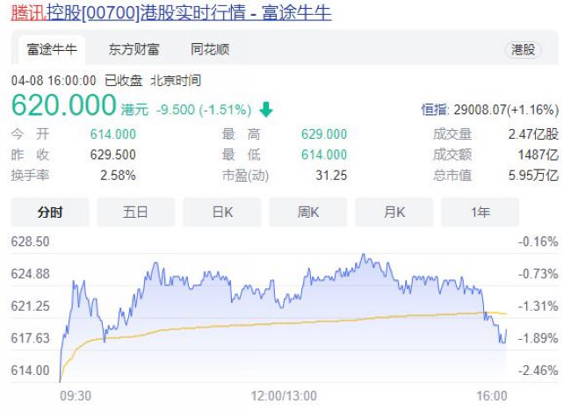
Task: Switch to the 五日 chart tab
Action: tap(135, 212)
